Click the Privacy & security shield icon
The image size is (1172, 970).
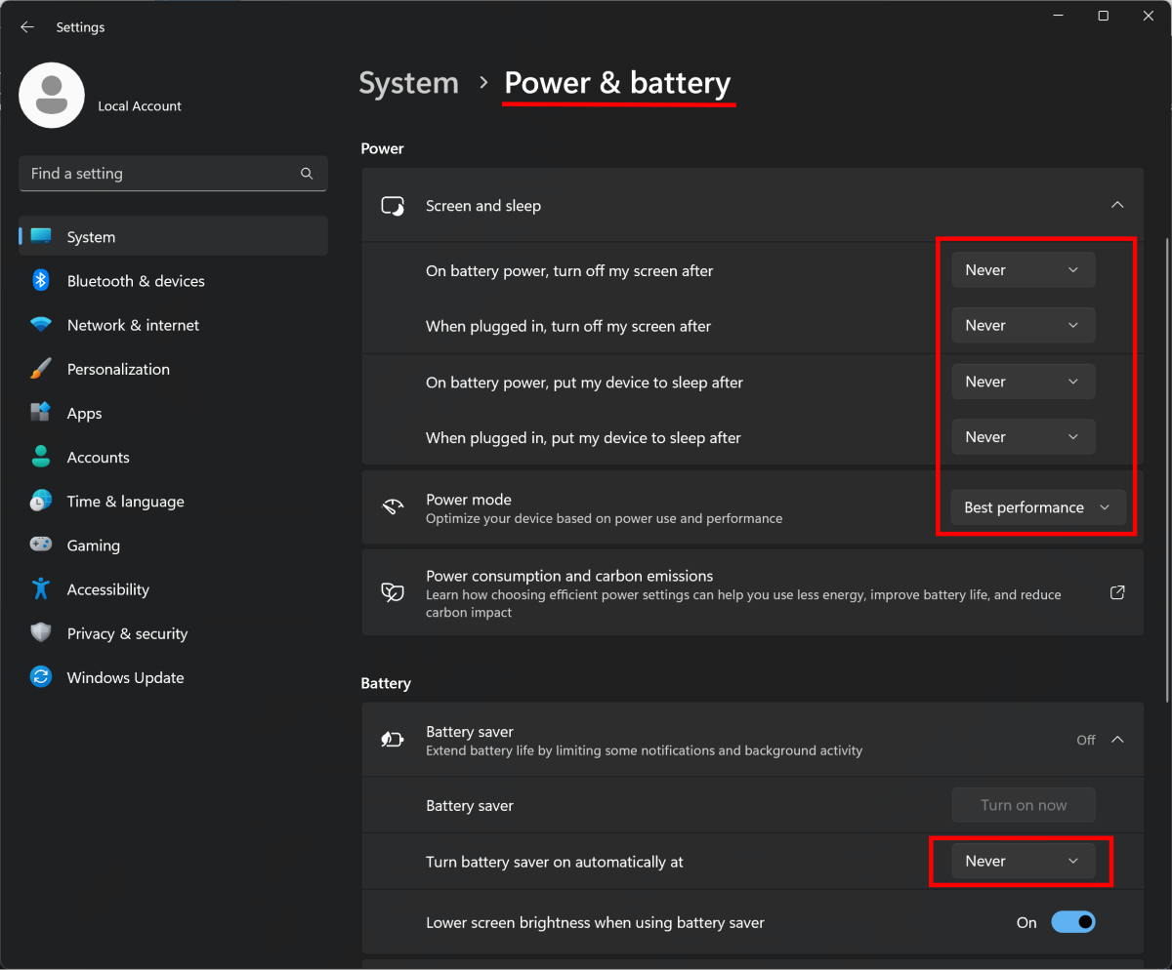click(x=41, y=633)
